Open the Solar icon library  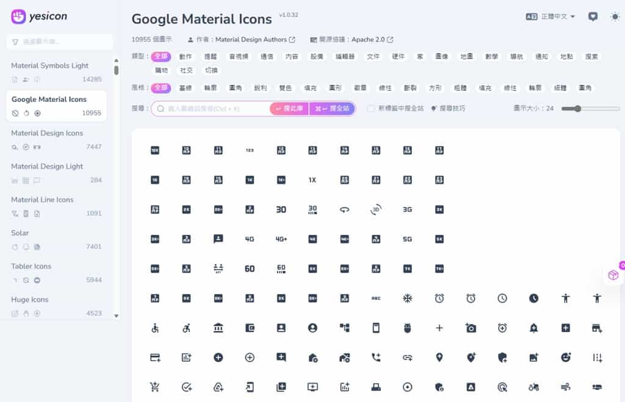56,240
